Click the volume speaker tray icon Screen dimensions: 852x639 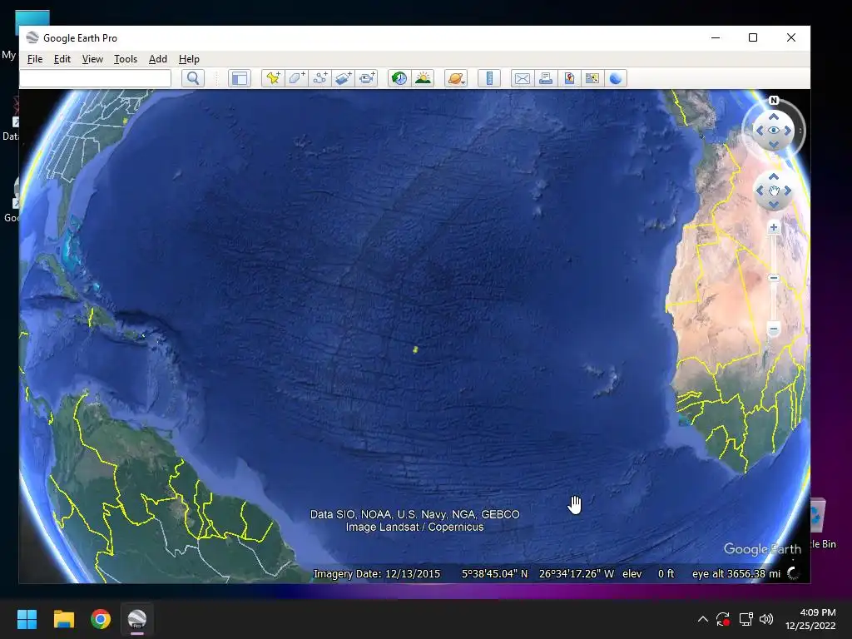766,619
